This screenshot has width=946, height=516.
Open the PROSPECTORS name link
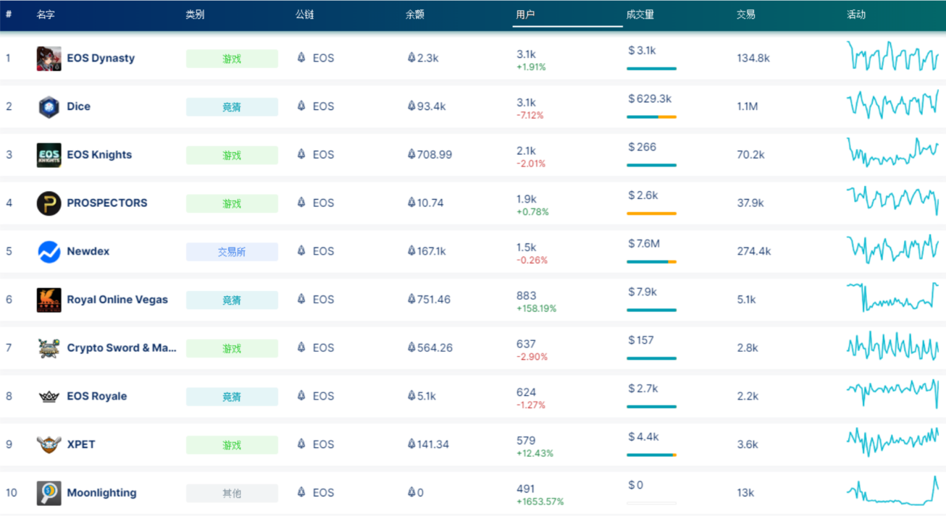(107, 203)
